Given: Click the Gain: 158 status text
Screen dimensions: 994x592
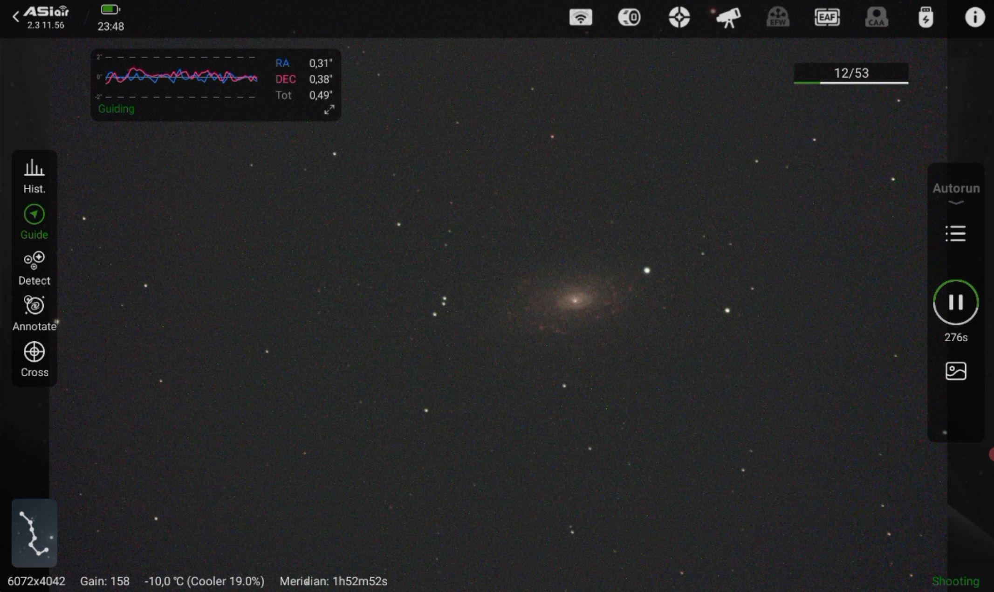Looking at the screenshot, I should coord(105,581).
